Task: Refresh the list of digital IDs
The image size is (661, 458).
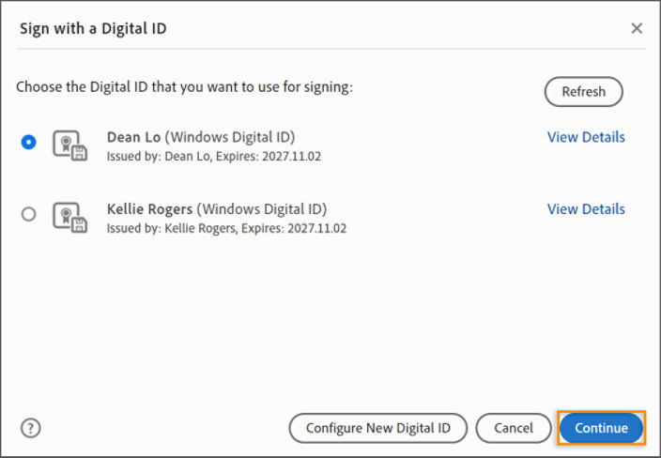Action: click(583, 91)
